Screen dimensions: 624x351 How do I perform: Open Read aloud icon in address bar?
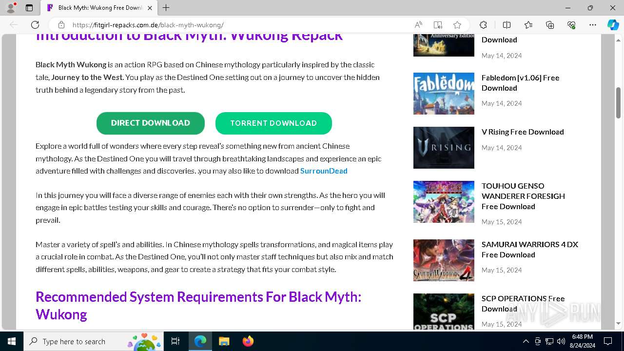418,25
